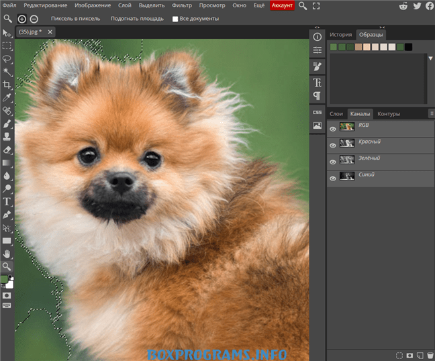Image resolution: width=435 pixels, height=361 pixels.
Task: Choose the Crop tool
Action: (x=7, y=85)
